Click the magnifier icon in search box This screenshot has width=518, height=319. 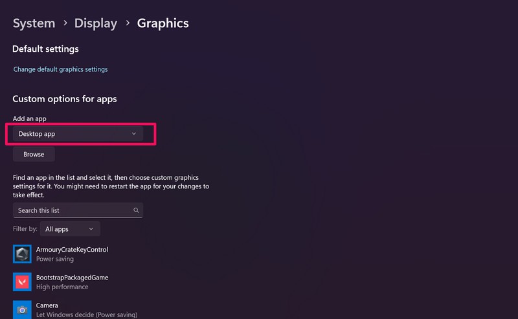[x=136, y=210]
